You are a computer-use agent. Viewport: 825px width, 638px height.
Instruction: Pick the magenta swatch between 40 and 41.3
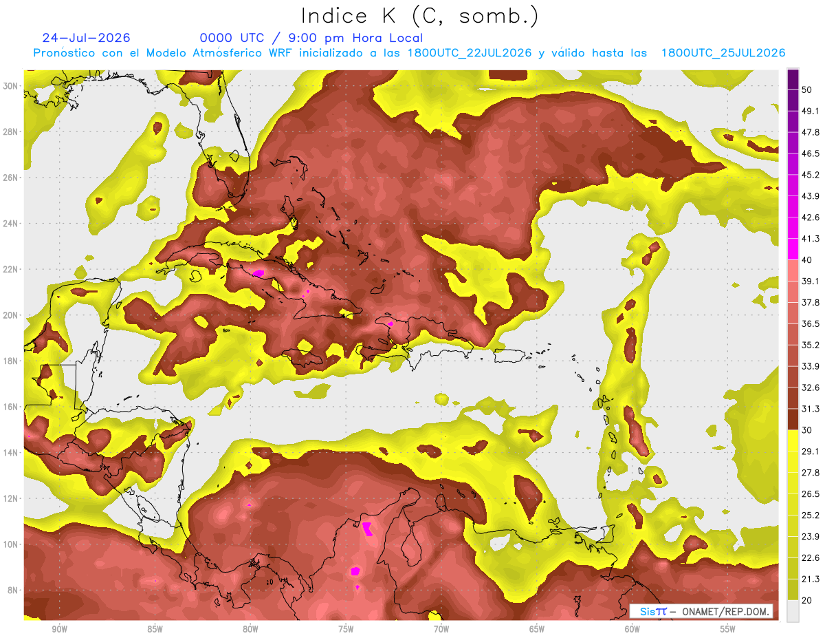click(793, 248)
